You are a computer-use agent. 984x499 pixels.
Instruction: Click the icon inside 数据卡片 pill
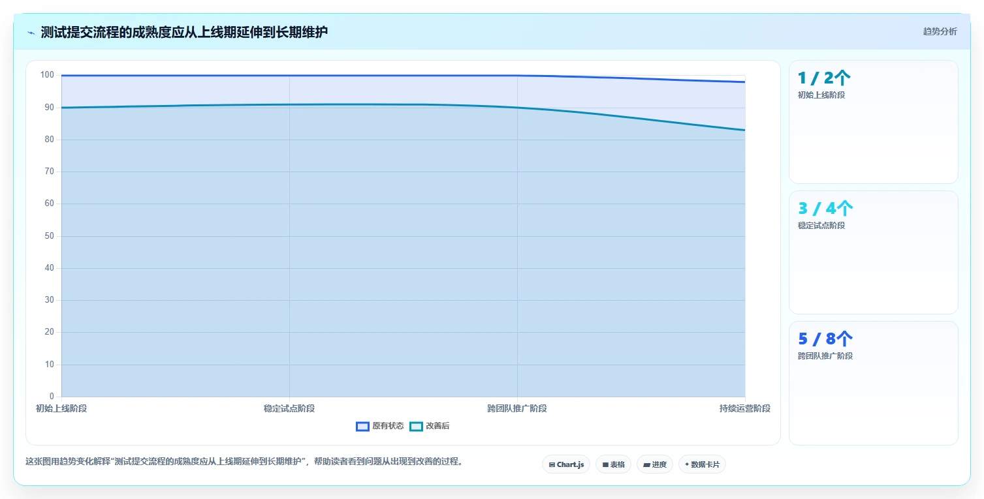687,465
